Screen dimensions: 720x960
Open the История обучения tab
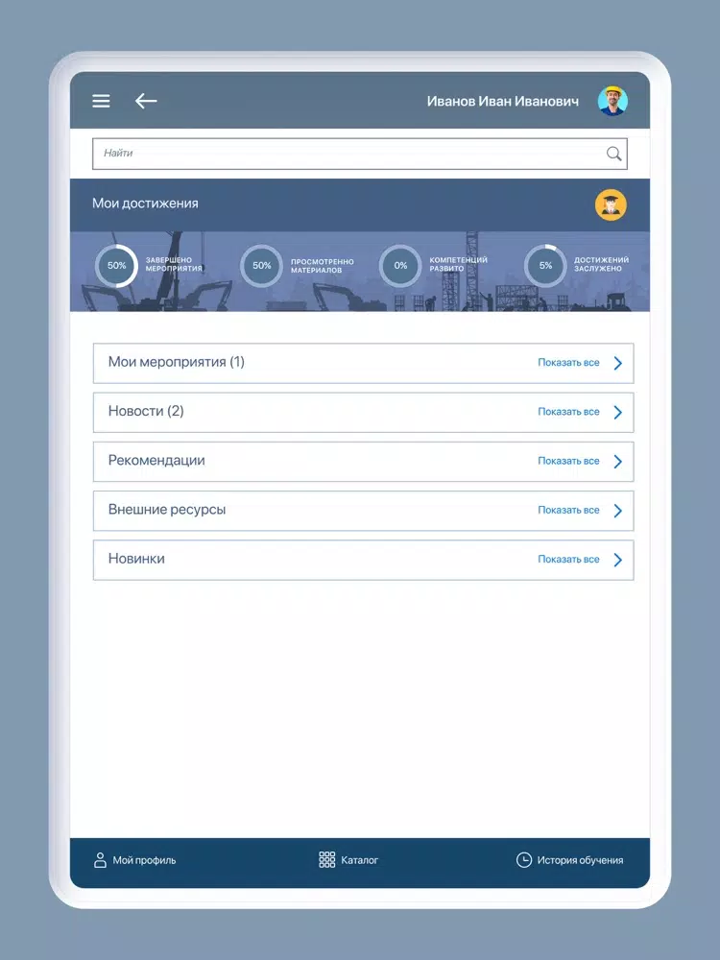coord(569,860)
